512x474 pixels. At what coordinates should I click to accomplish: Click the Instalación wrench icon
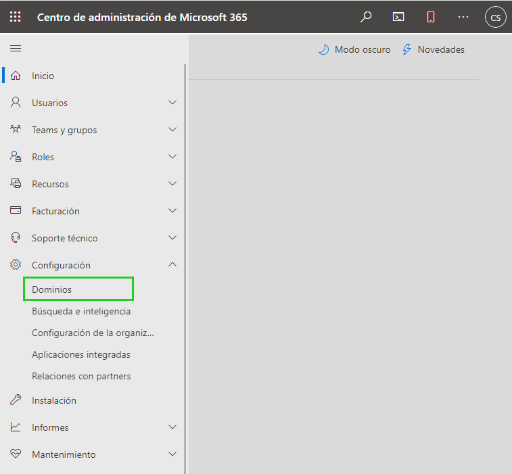(x=16, y=400)
